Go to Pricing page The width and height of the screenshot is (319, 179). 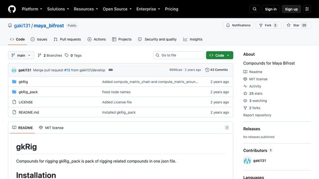pyautogui.click(x=171, y=9)
